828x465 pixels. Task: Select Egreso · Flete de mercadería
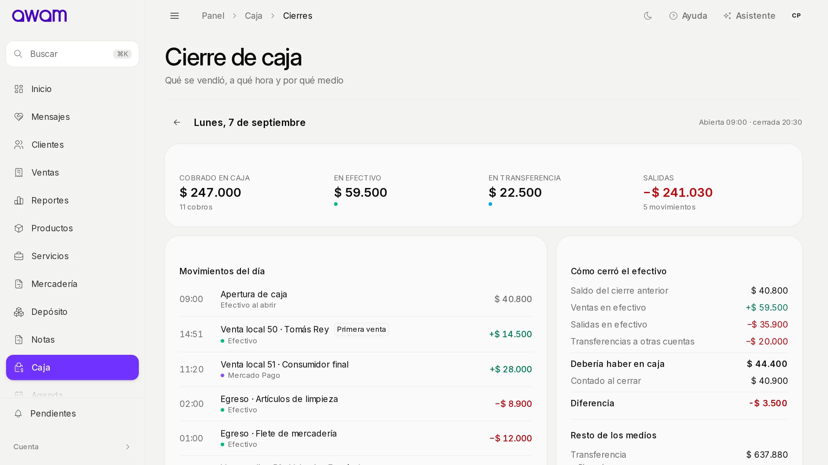coord(356,438)
